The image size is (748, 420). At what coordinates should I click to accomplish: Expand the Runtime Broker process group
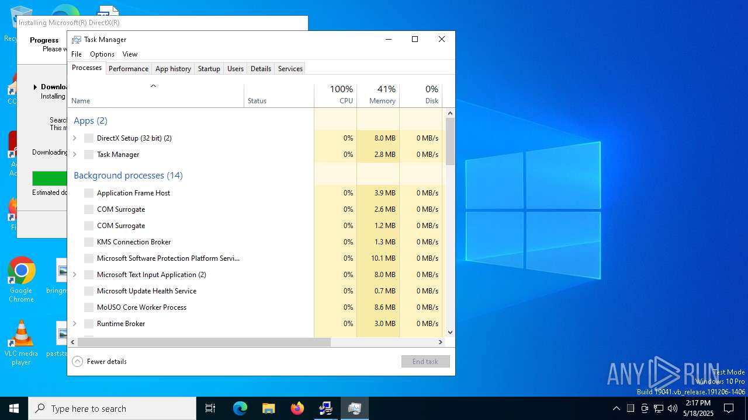(74, 324)
